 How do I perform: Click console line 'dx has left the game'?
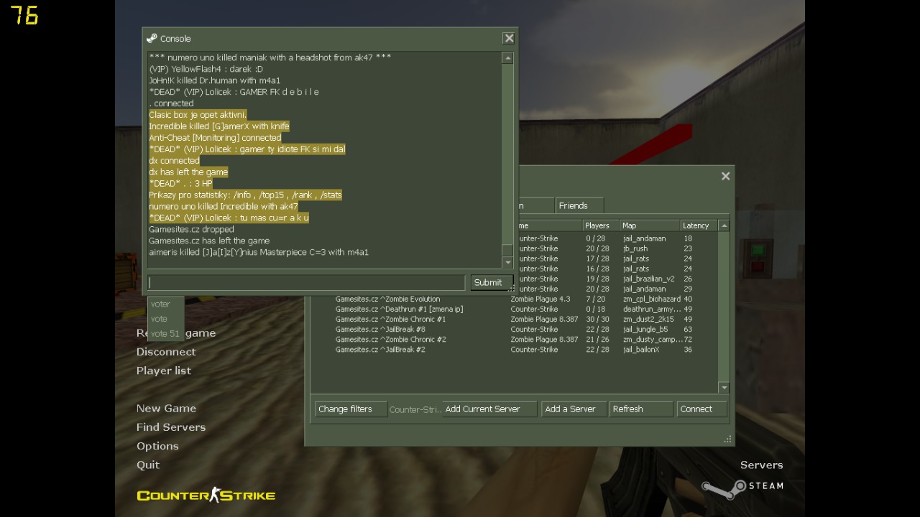point(188,172)
